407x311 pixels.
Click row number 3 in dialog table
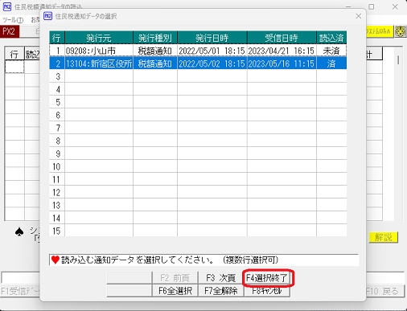[x=57, y=76]
